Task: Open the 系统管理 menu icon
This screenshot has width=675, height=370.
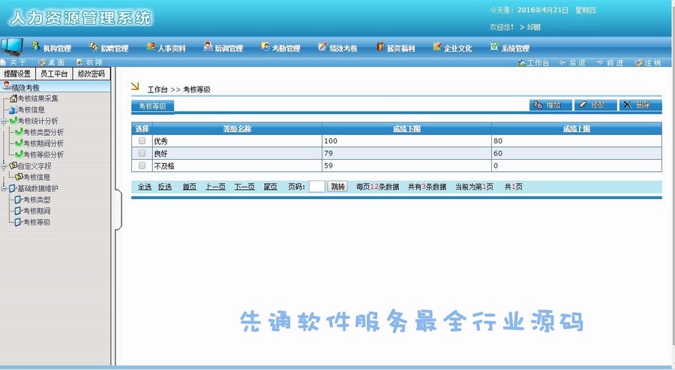Action: [x=495, y=46]
